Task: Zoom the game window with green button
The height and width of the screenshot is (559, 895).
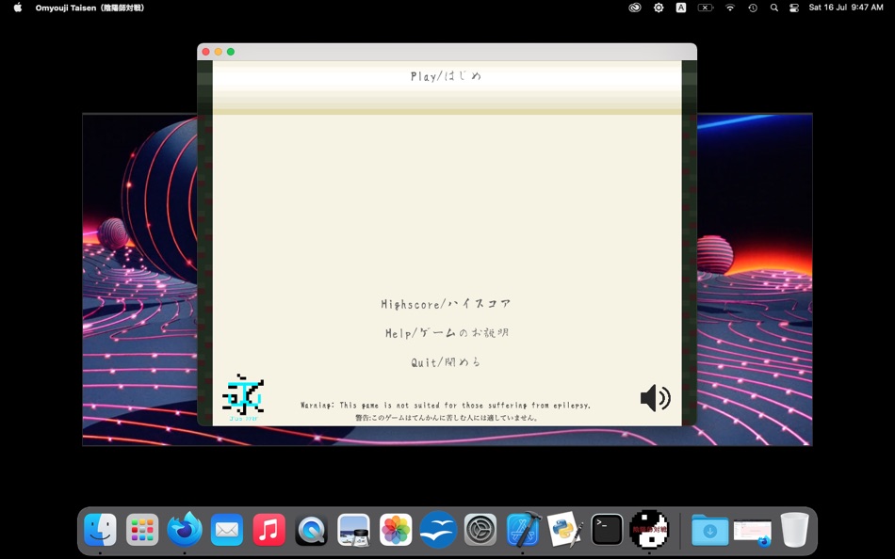Action: (x=231, y=52)
